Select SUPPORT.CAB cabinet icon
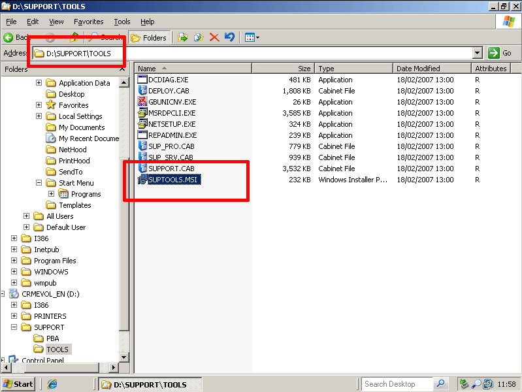 tap(142, 168)
